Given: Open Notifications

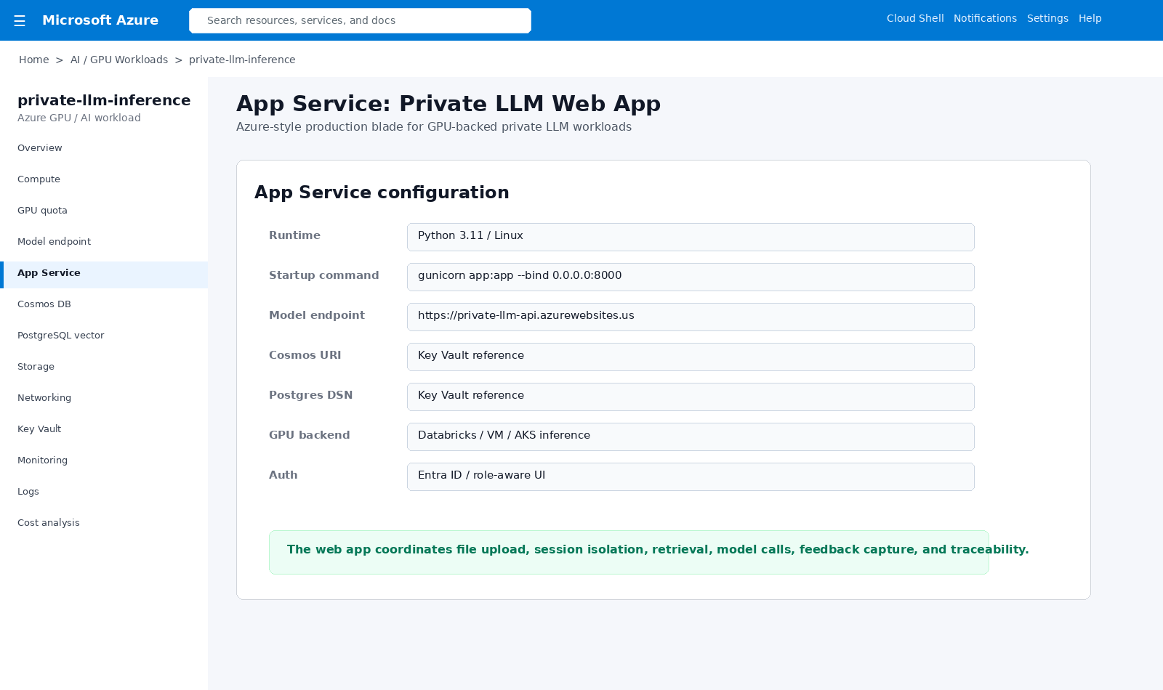Looking at the screenshot, I should pyautogui.click(x=985, y=19).
